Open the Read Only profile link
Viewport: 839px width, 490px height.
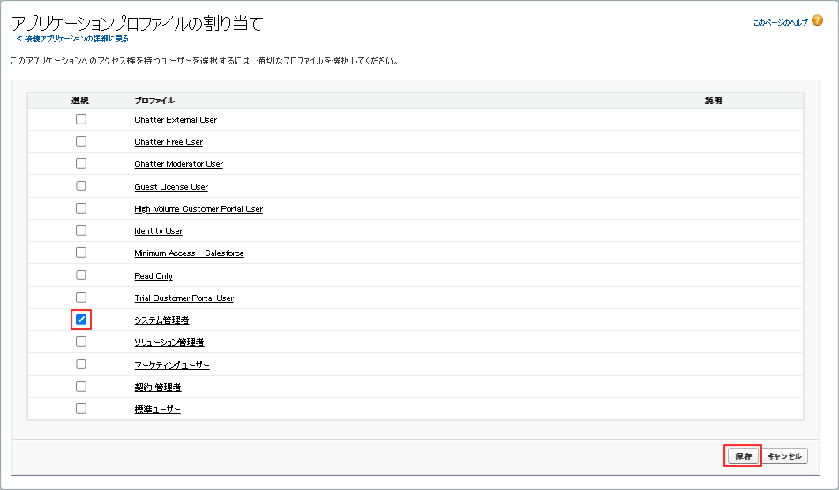coord(154,276)
